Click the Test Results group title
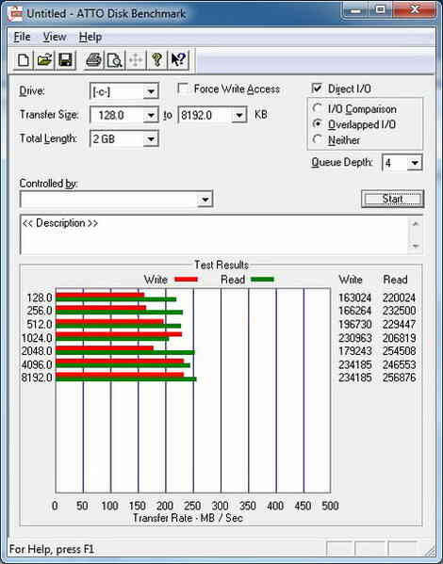Screen dimensions: 443x564 [221, 265]
